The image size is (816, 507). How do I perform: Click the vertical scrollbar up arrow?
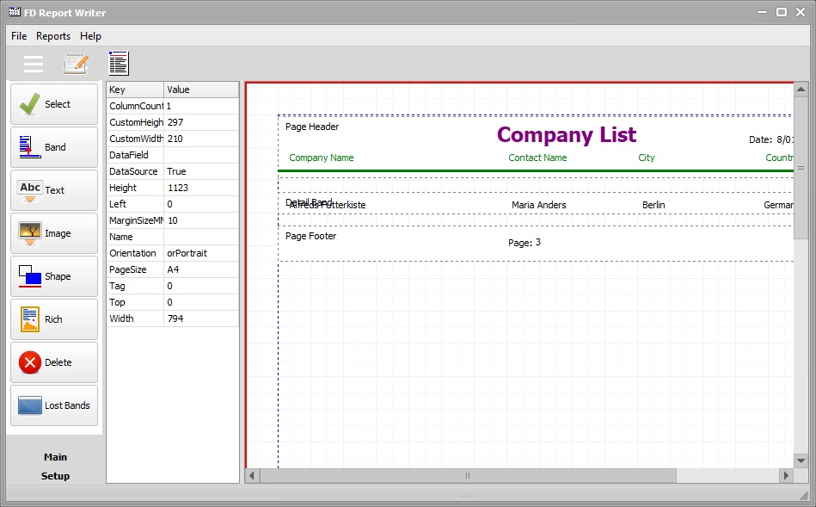pyautogui.click(x=801, y=90)
